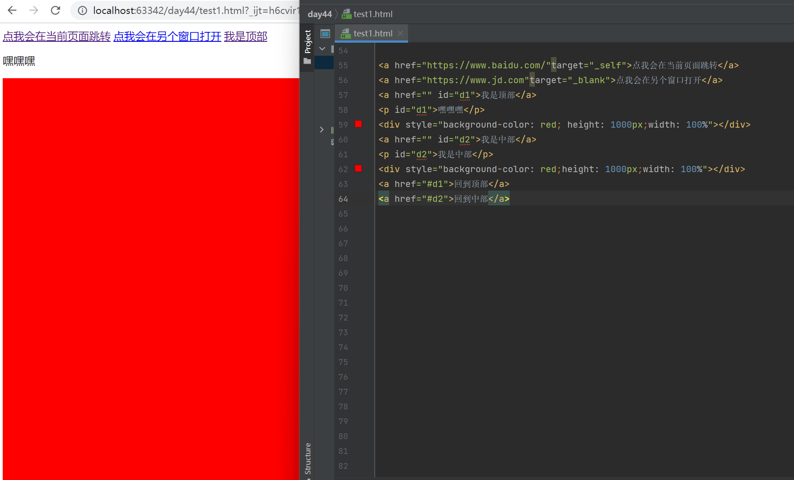Click the baidu URL in line 55
This screenshot has width=794, height=480.
click(486, 65)
